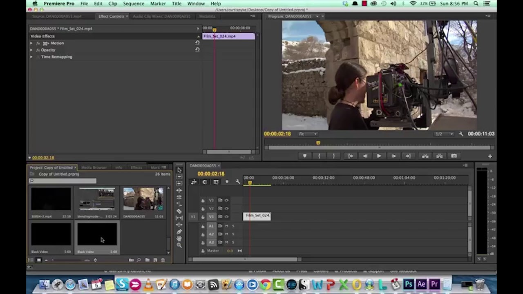Open the Timeline panel flyout menu
The width and height of the screenshot is (523, 294).
(465, 165)
